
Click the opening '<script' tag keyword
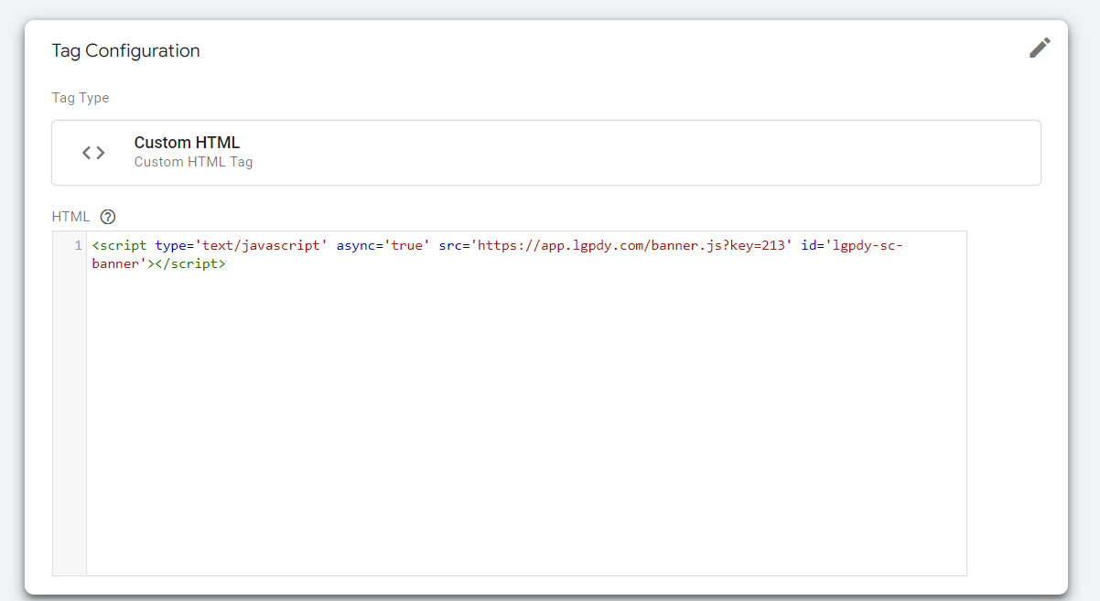[x=120, y=246]
